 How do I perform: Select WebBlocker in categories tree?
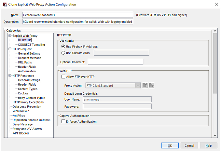(21, 111)
